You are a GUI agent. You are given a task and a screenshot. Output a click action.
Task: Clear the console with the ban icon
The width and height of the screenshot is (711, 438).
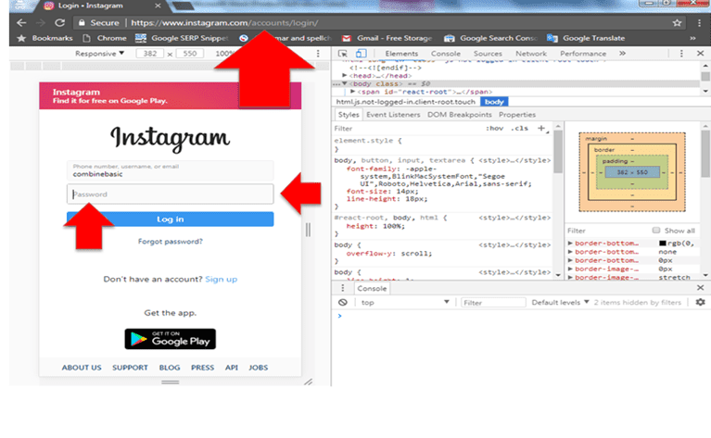click(343, 302)
